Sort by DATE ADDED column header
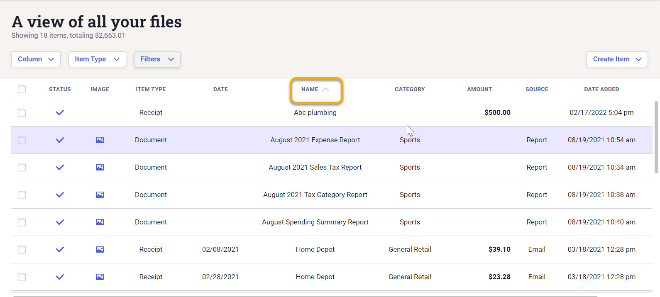 pyautogui.click(x=601, y=89)
